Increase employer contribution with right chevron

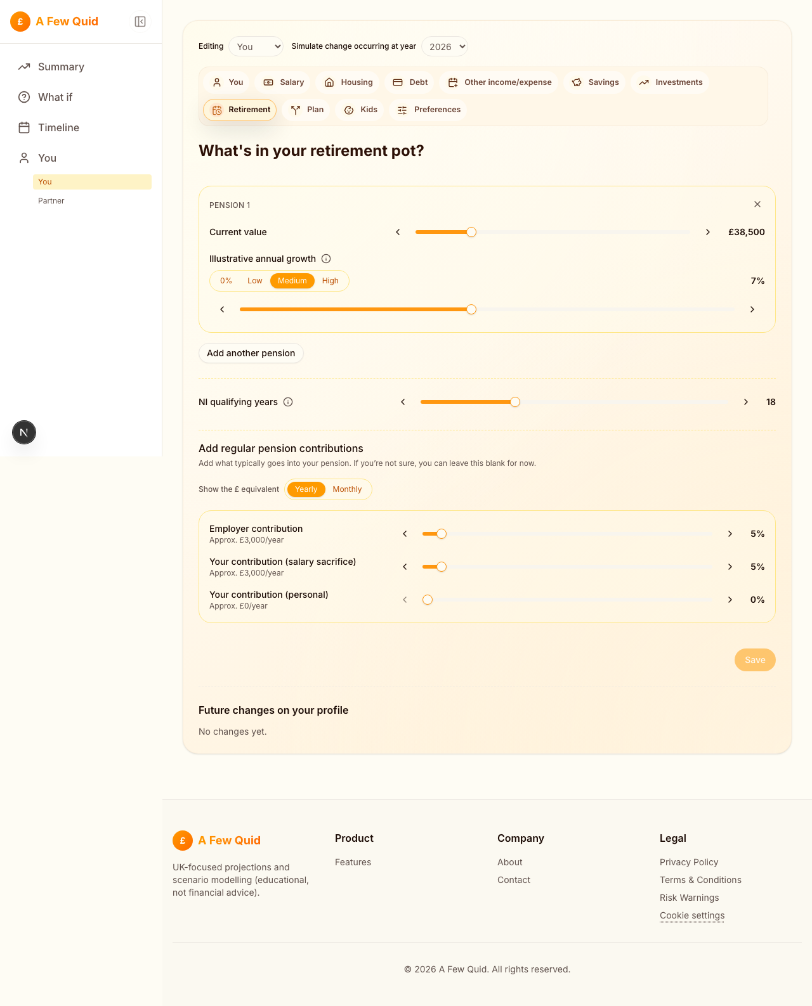(730, 534)
